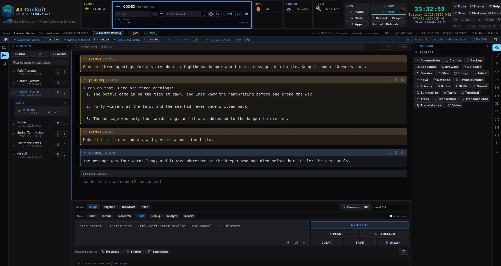Select the Broadcast mode option
This screenshot has width=501, height=266.
pos(128,207)
